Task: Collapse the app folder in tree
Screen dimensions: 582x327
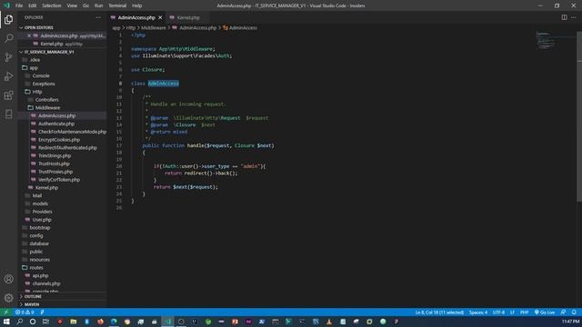Action: click(34, 68)
